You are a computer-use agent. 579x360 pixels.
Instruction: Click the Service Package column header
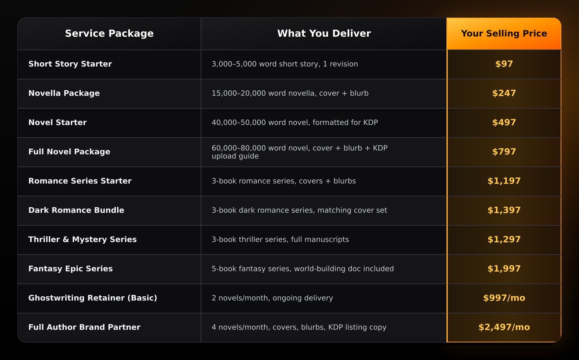click(x=109, y=33)
